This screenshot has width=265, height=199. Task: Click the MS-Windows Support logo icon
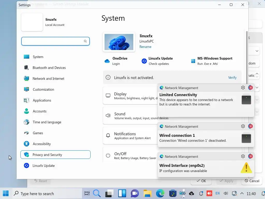193,61
